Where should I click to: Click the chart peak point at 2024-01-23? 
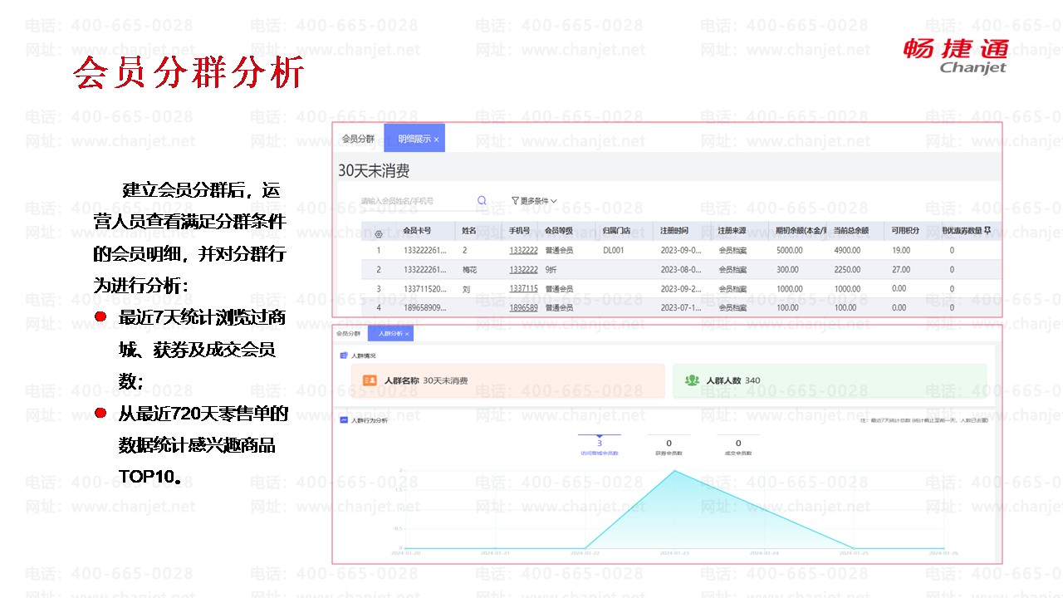pyautogui.click(x=674, y=471)
